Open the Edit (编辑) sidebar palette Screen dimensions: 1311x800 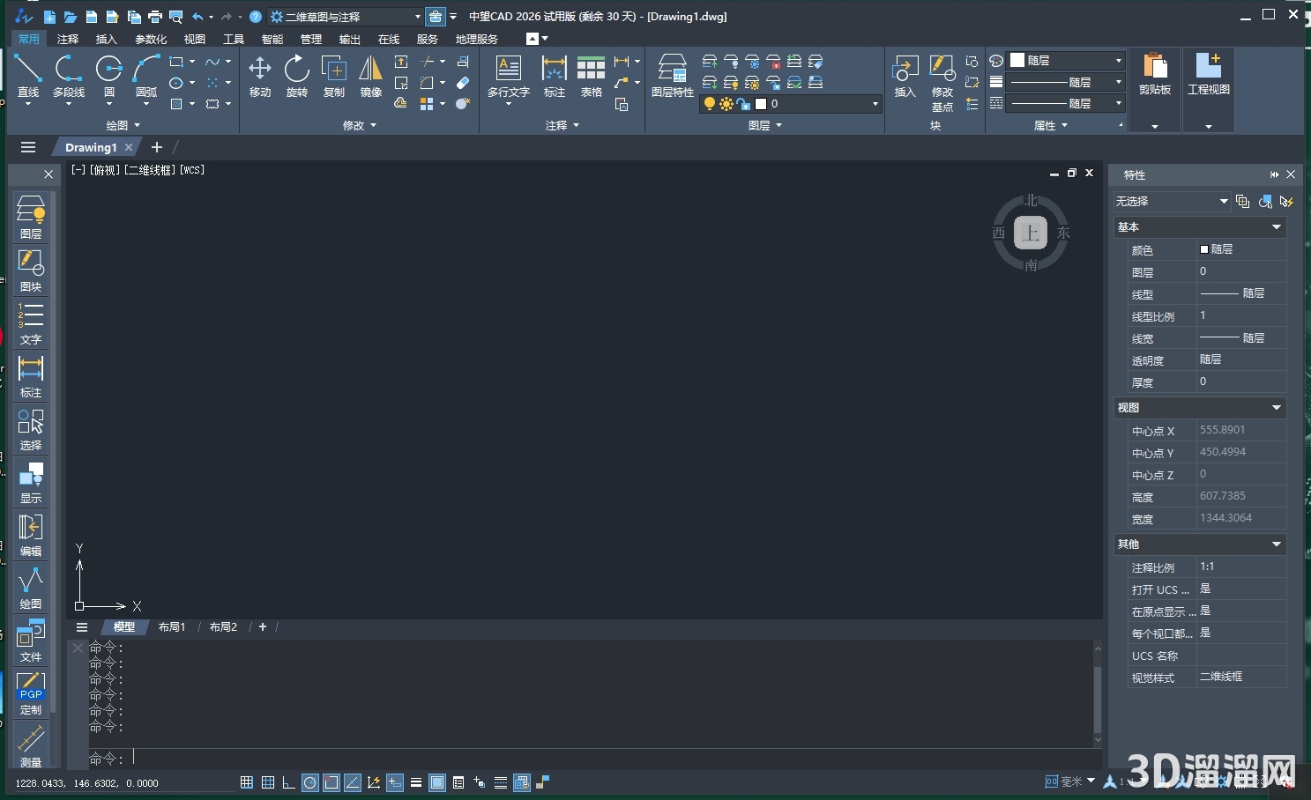(x=31, y=534)
